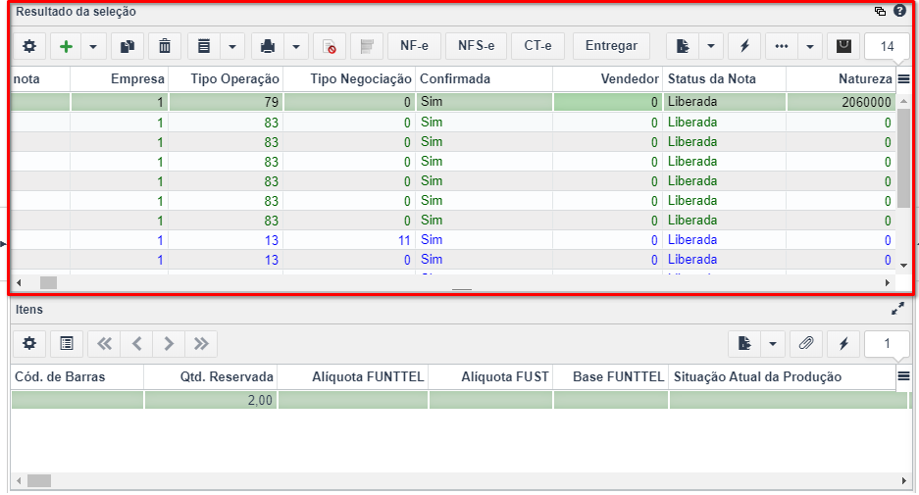Click the CT-e button
The height and width of the screenshot is (495, 919).
[537, 46]
